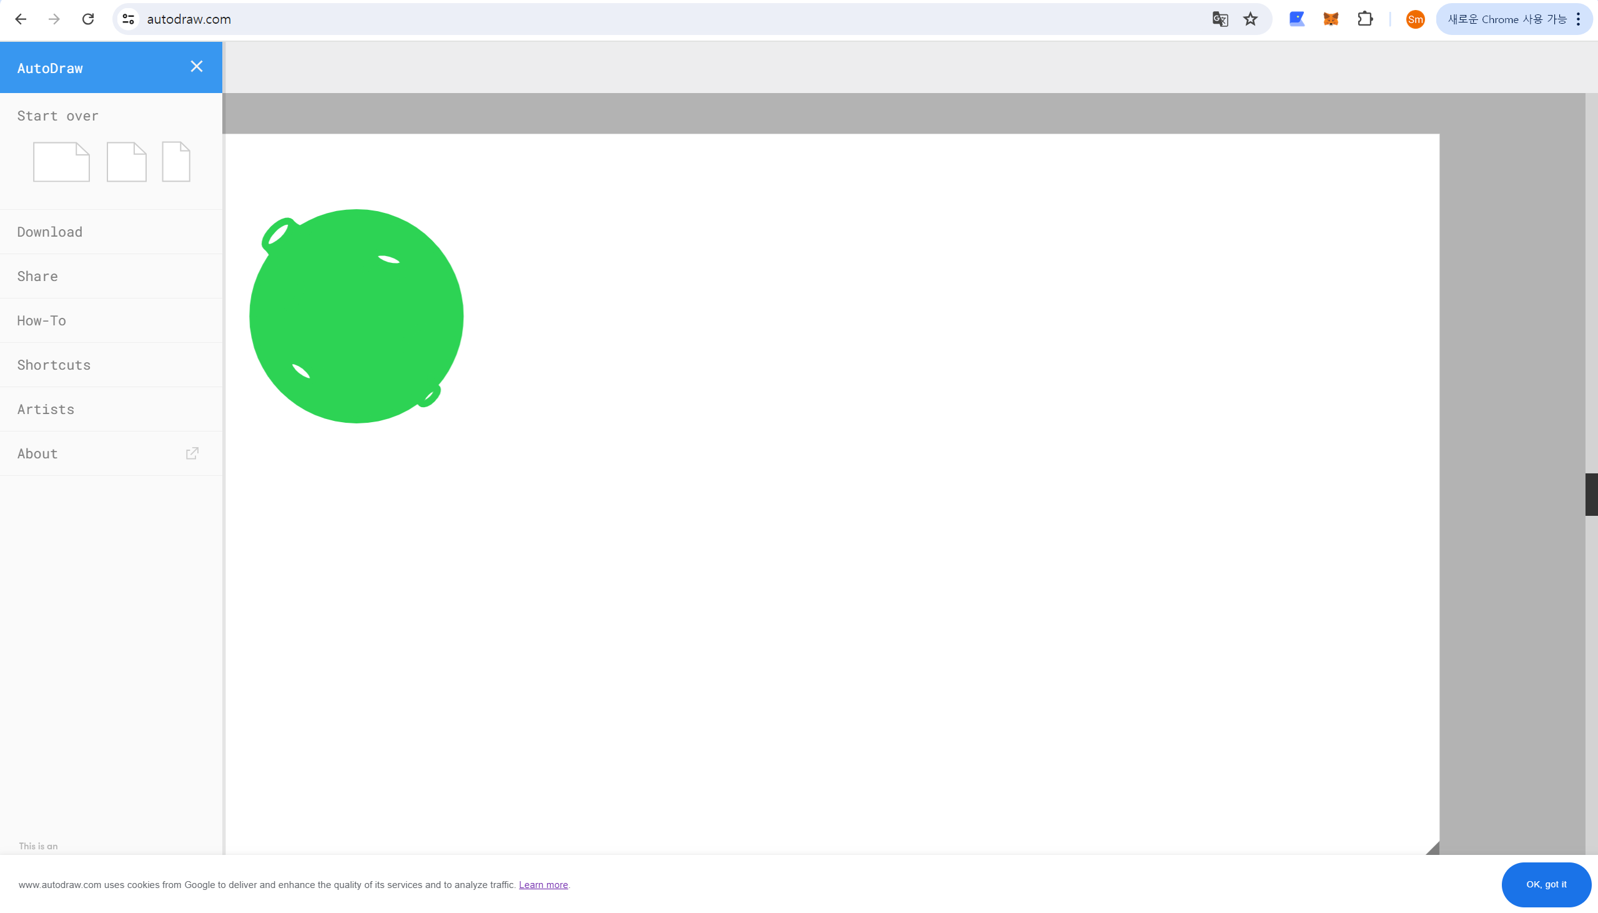
Task: Bookmark this page with star icon
Action: pos(1250,19)
